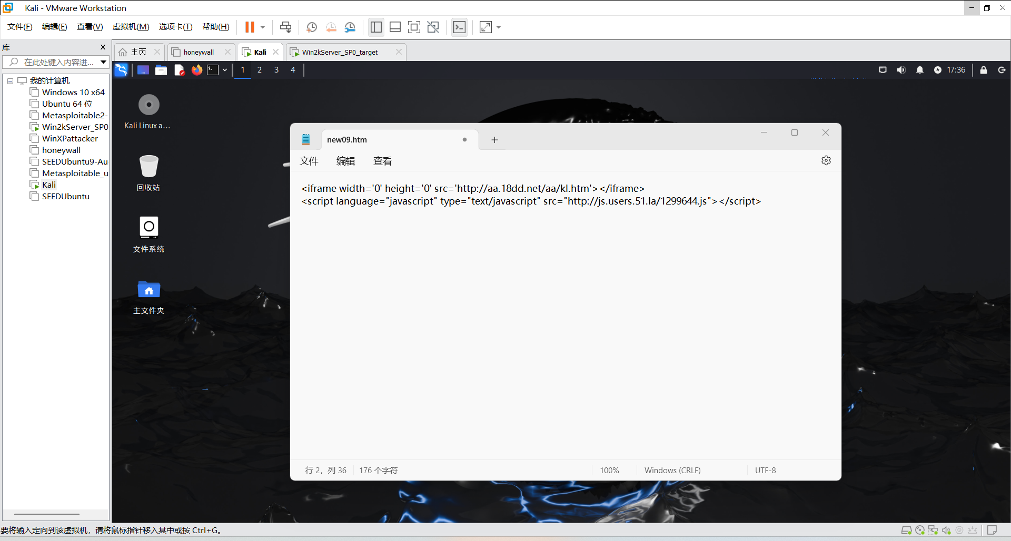The width and height of the screenshot is (1011, 541).
Task: Open the 选项卡(T) menu
Action: coord(176,27)
